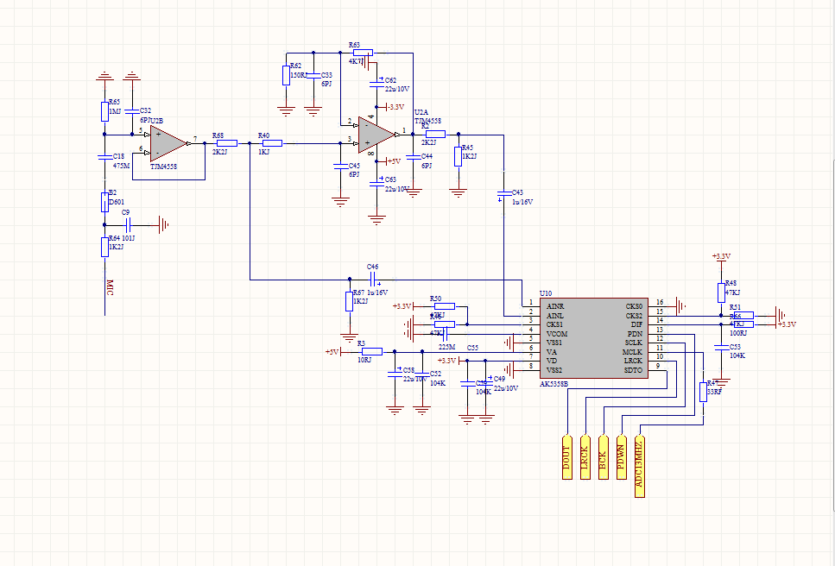Select resistor R3 symbol
The image size is (835, 566).
371,351
